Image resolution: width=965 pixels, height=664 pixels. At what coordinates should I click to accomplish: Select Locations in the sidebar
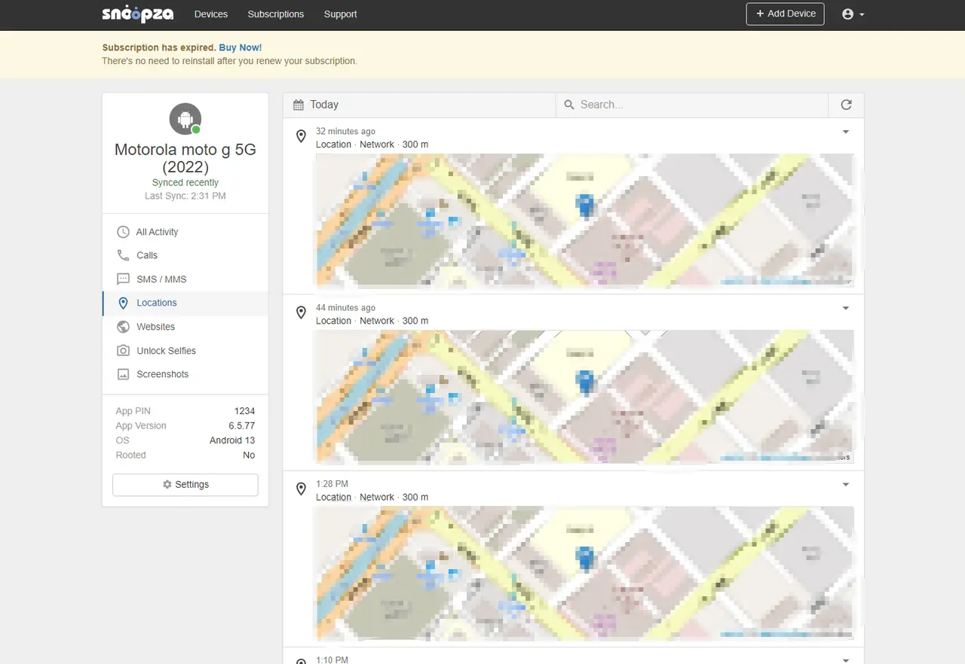185,303
